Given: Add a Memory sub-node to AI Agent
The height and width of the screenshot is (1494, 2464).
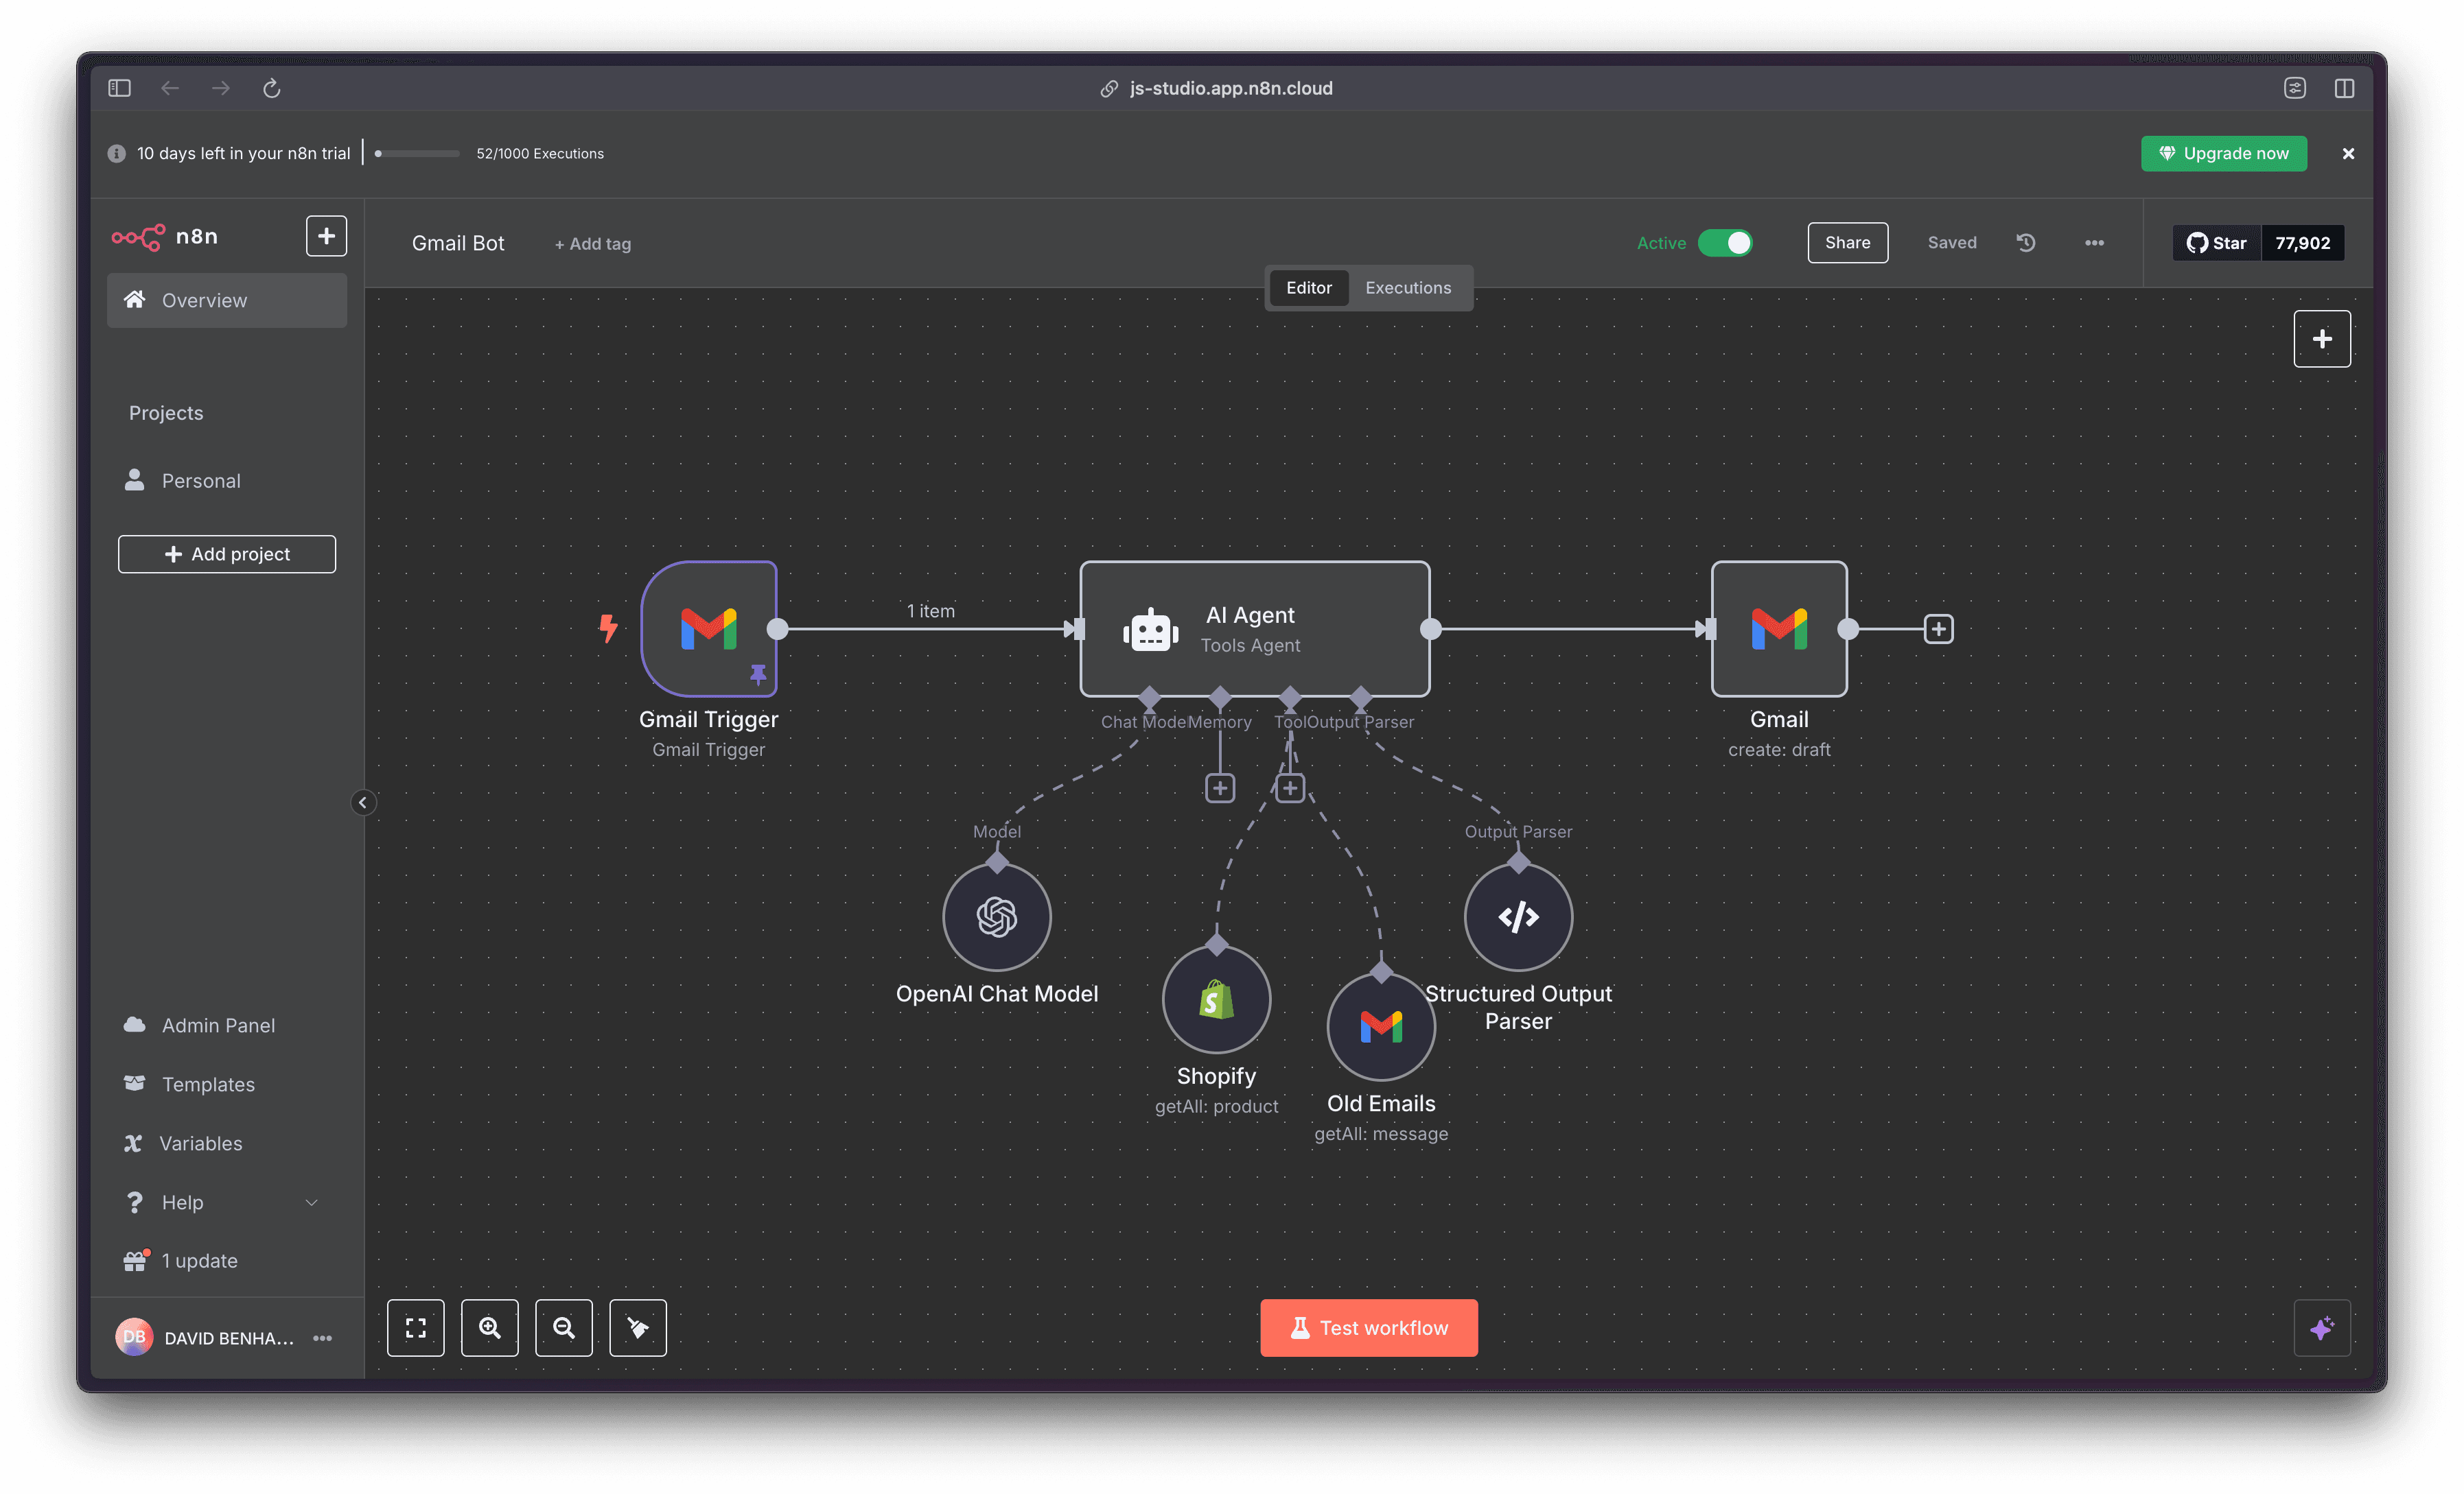Looking at the screenshot, I should [x=1220, y=788].
